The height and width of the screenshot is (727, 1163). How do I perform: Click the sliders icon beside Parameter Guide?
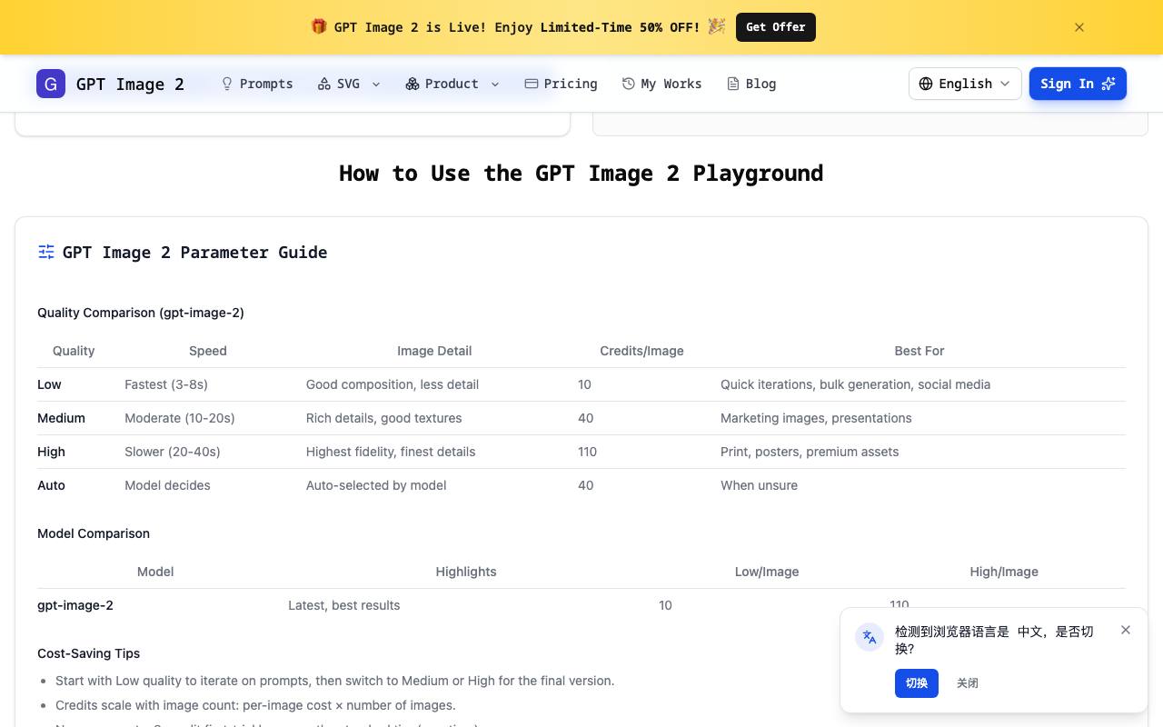click(x=46, y=252)
